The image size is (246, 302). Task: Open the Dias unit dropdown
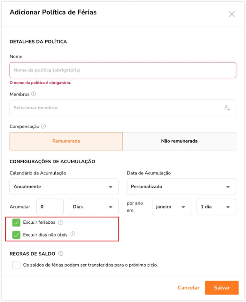[94, 207]
